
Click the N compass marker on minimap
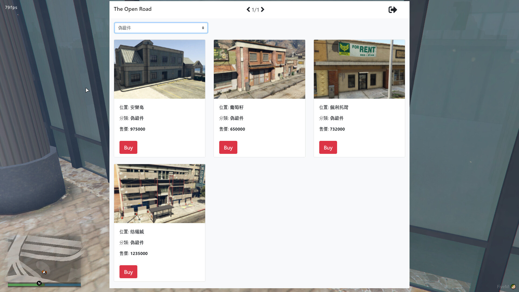pyautogui.click(x=39, y=283)
